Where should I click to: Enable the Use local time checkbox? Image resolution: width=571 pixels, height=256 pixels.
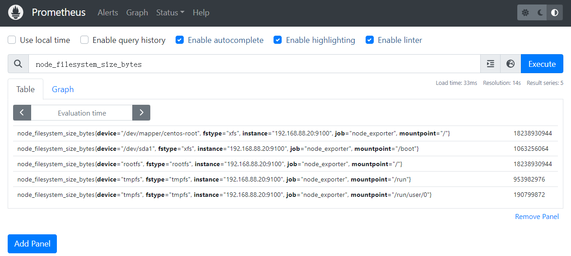click(x=12, y=40)
